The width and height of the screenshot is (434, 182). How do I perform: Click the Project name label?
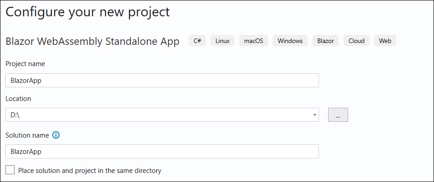coord(25,64)
